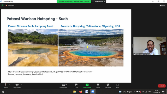Click the IND language indicator
The image size is (167, 94).
click(x=150, y=92)
